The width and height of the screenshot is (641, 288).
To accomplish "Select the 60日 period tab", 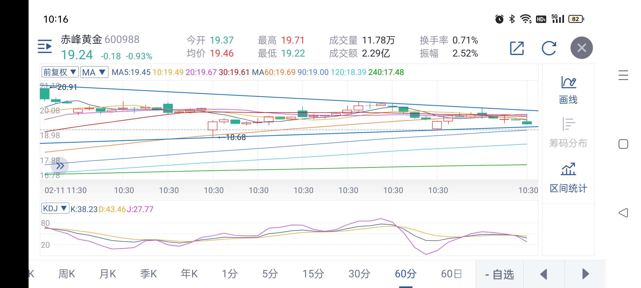I will point(451,274).
